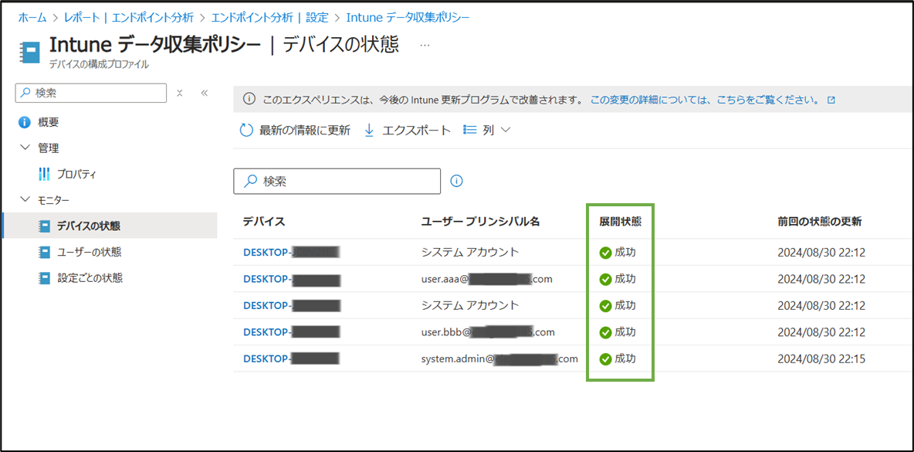Click the icon beside 設定ごとの状態

44,278
